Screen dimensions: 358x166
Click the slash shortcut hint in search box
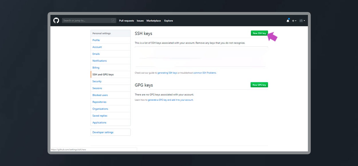[x=113, y=21]
